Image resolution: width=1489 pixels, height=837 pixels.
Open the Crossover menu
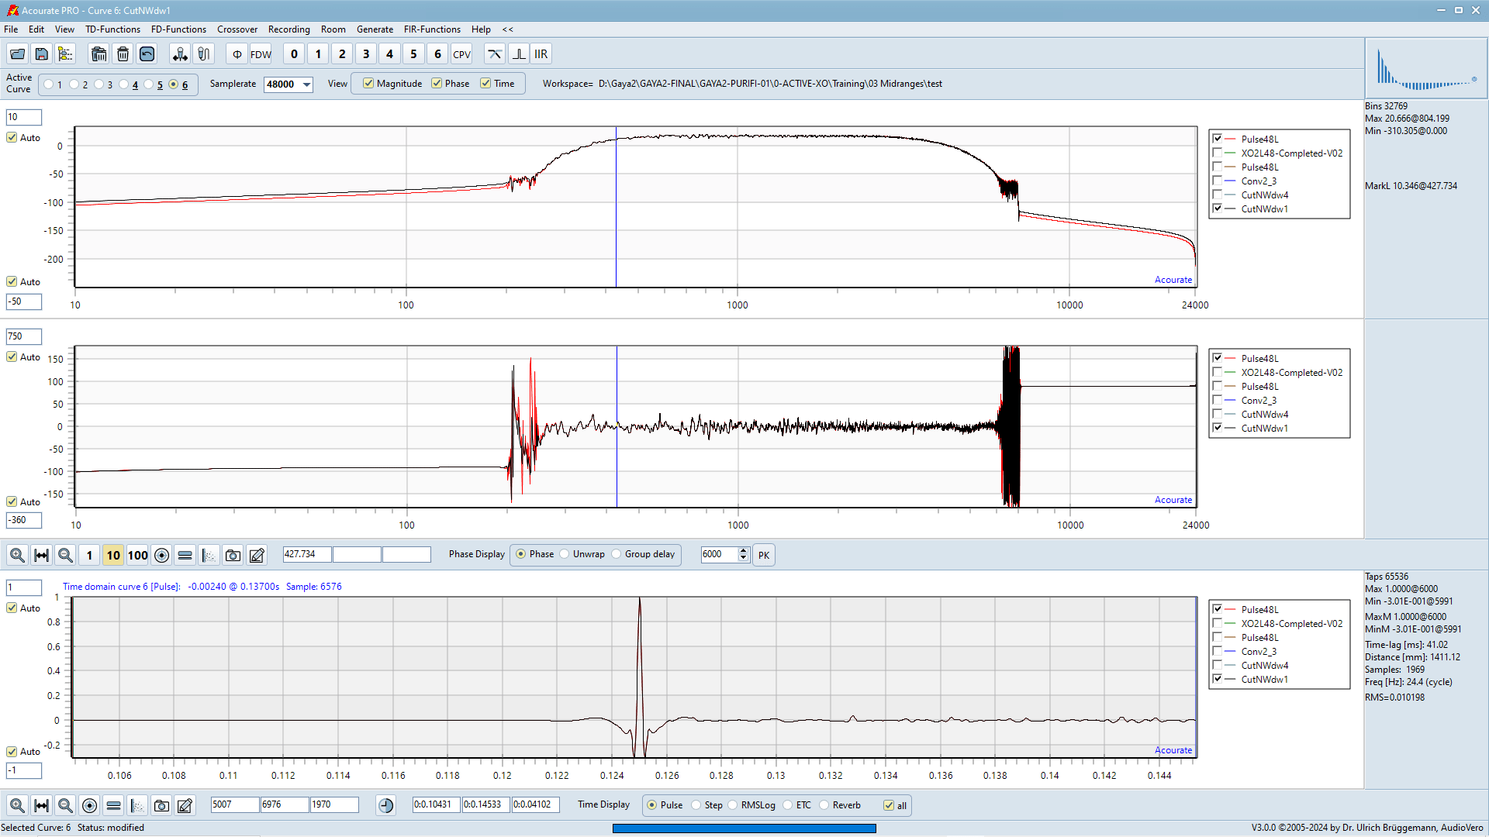pyautogui.click(x=237, y=29)
